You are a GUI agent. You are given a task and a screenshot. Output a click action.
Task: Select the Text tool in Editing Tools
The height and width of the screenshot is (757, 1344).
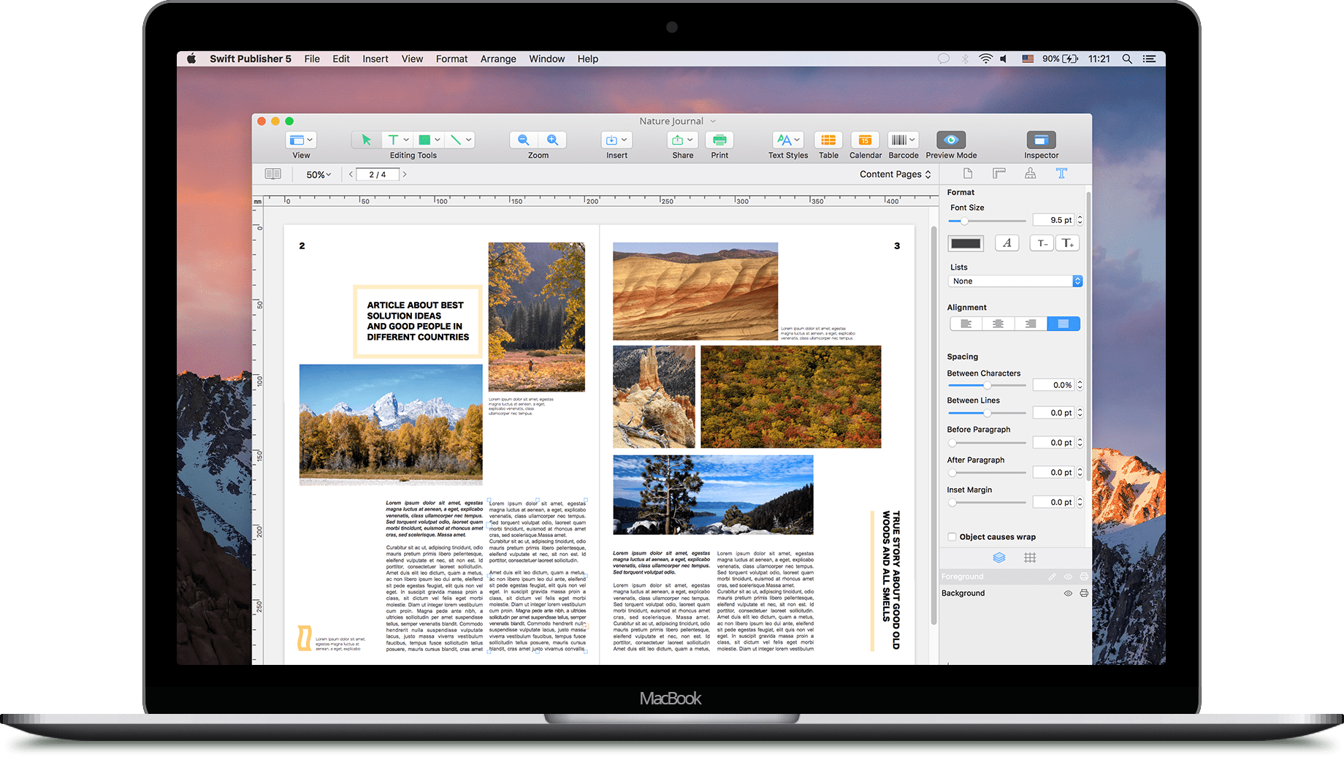pyautogui.click(x=393, y=140)
